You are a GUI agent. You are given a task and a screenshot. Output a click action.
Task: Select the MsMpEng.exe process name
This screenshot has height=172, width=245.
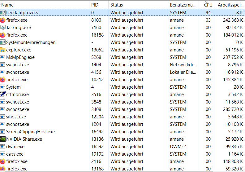(x=20, y=57)
